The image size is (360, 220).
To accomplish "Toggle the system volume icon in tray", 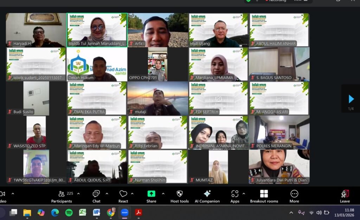I will [319, 213].
